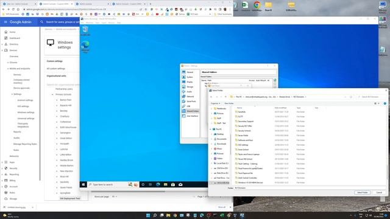Click New folder in Select Folder dialog
This screenshot has height=219, width=390.
pos(229,103)
